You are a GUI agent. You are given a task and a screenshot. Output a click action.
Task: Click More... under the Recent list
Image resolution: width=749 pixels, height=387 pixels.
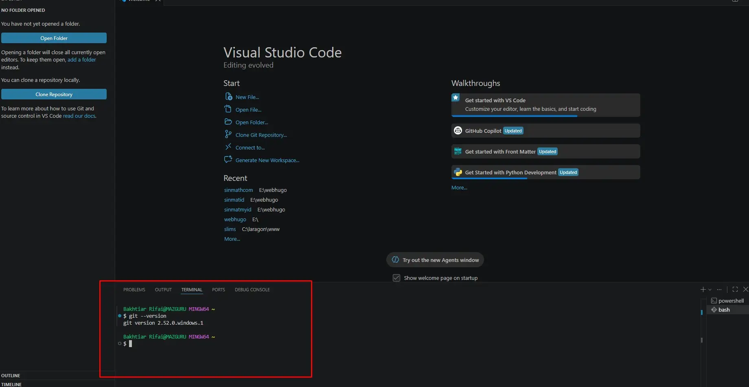pos(232,239)
